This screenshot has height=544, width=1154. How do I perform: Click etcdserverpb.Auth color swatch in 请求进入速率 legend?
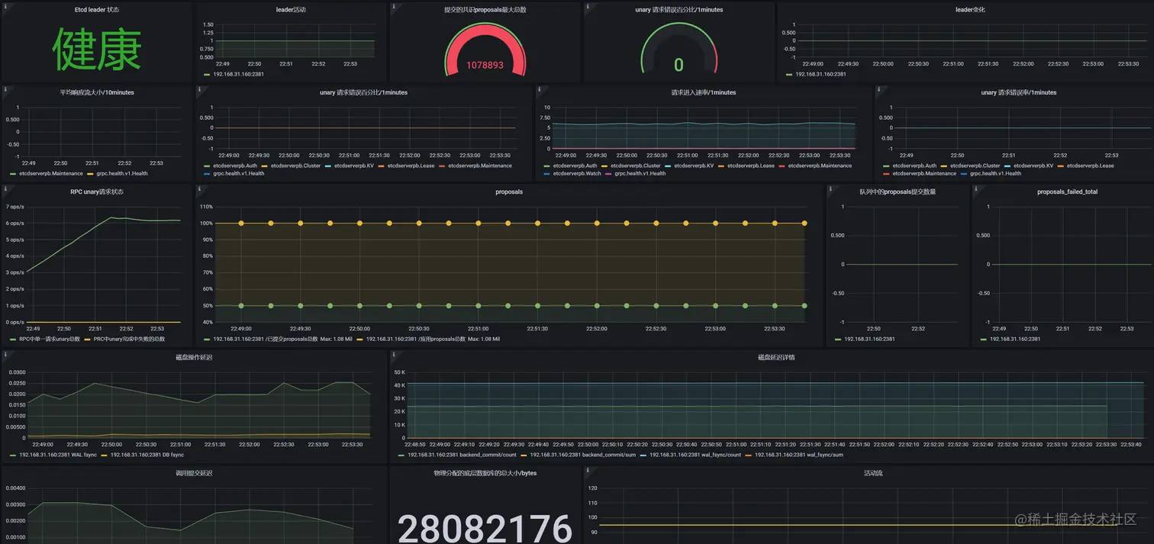click(546, 166)
